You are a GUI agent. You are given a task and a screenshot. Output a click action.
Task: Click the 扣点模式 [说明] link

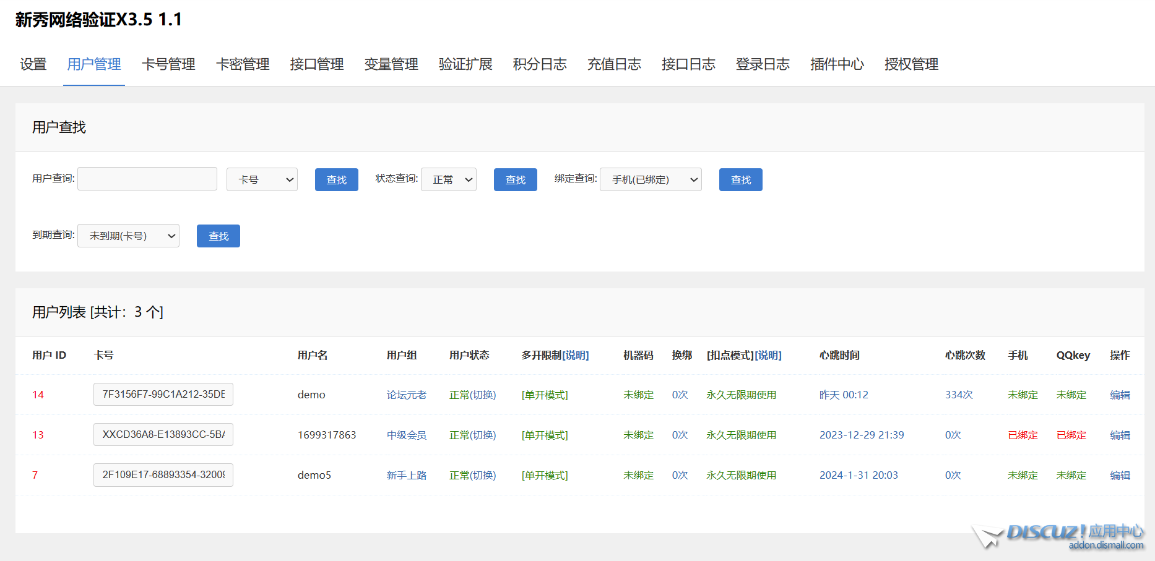pyautogui.click(x=768, y=355)
